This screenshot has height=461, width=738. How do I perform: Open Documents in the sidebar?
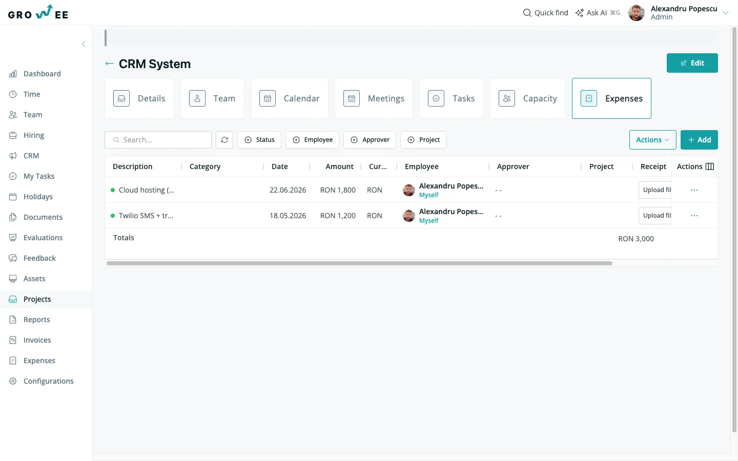[43, 217]
